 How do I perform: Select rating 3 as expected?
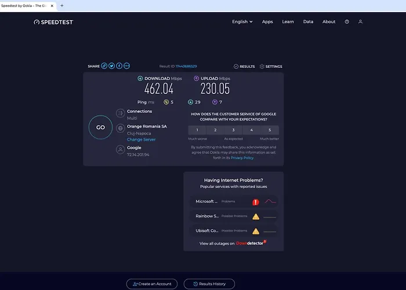(x=234, y=130)
